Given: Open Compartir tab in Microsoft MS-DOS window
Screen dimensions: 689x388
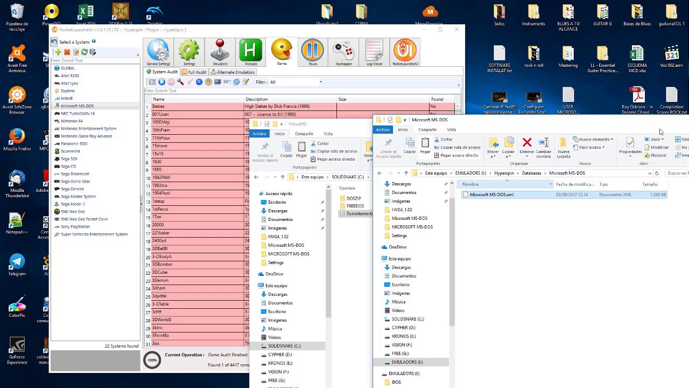Looking at the screenshot, I should pos(427,129).
